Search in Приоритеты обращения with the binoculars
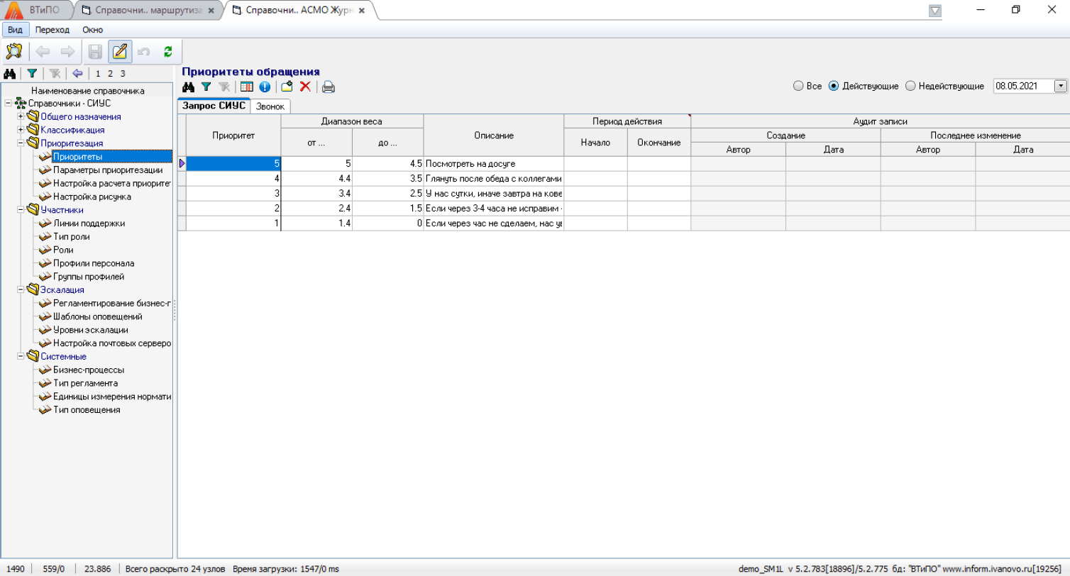 (x=188, y=87)
